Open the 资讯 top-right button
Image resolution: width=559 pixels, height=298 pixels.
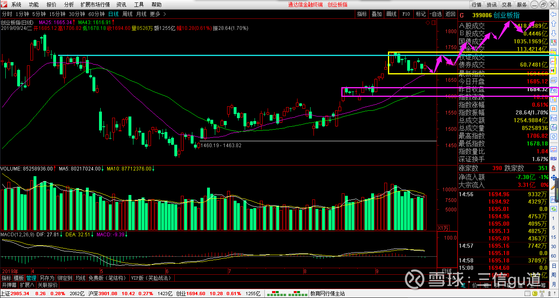[491, 4]
